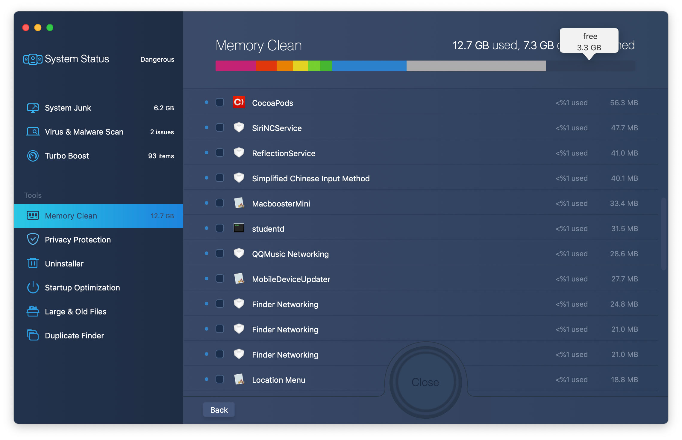Screen dimensions: 682x440
Task: Click the Location Menu name
Action: click(x=278, y=380)
